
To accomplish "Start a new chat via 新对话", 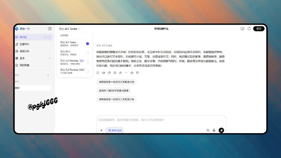I will click(34, 37).
